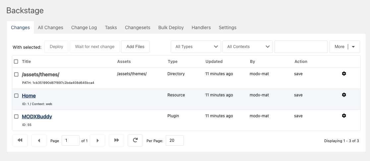Sort by the Action column header
This screenshot has width=370, height=161.
301,62
